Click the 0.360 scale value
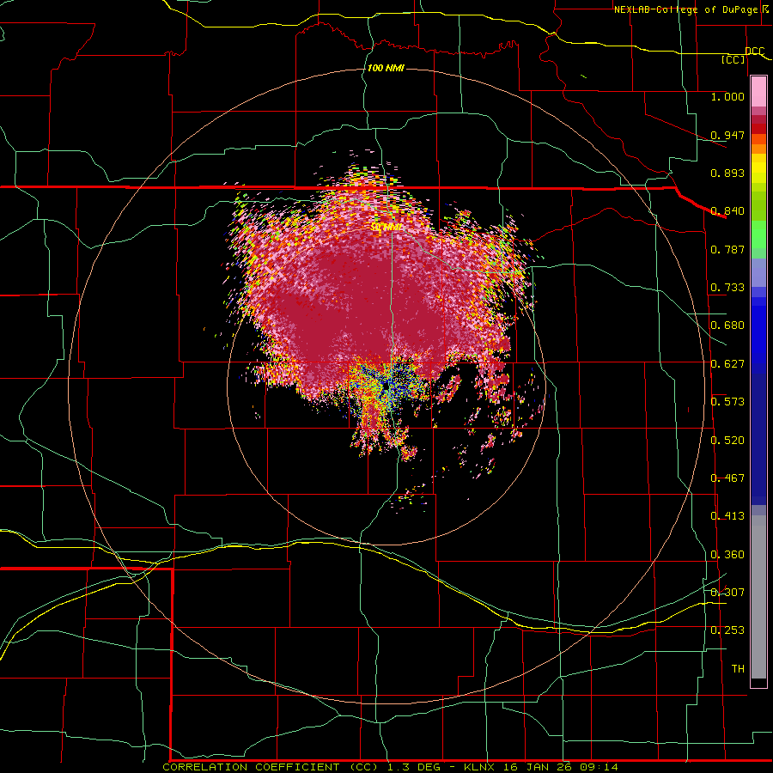 [727, 555]
